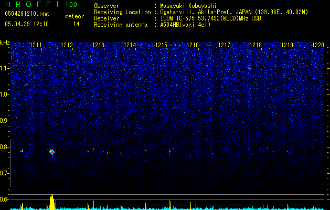Click the date stamp 05.04.29 12:10
The image size is (330, 210).
point(27,24)
